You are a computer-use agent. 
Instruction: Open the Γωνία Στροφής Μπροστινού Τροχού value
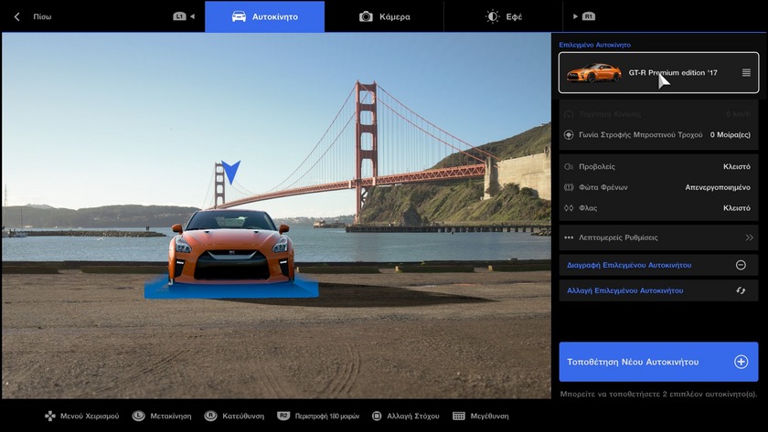730,135
